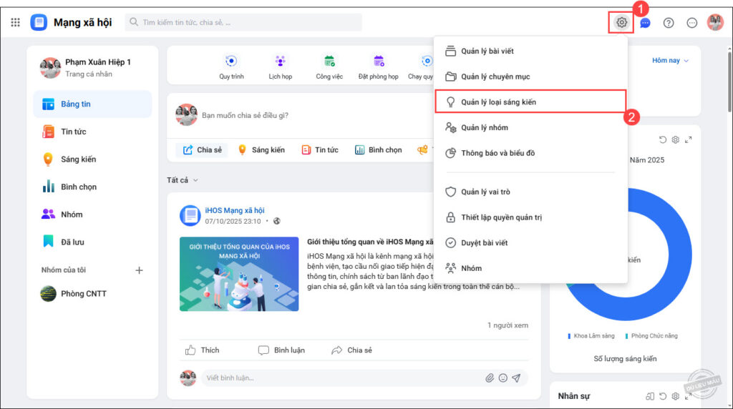Open Sáng kiến chart widget settings
Viewport: 733px width, 409px height.
(x=676, y=139)
